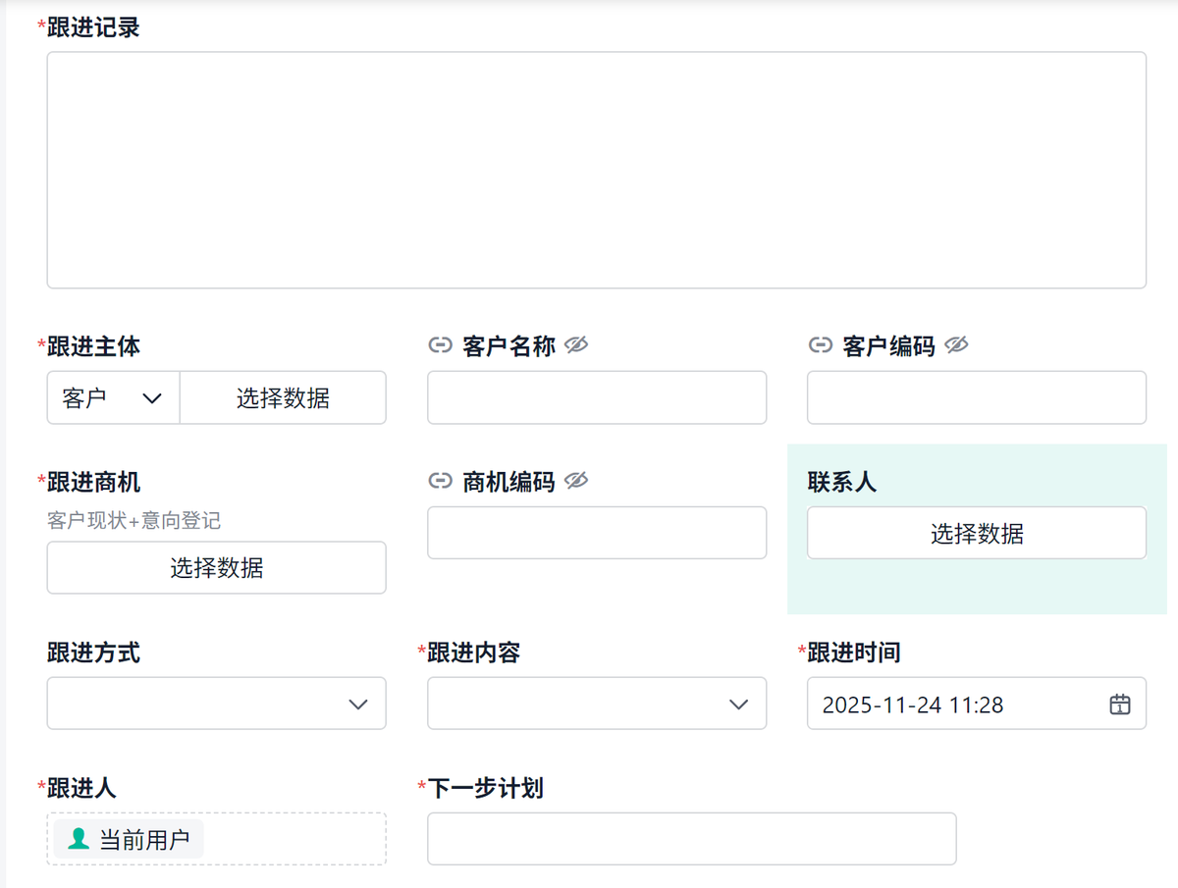Click the 下一步计划 input field
Screen dimensions: 1178x888
click(691, 839)
